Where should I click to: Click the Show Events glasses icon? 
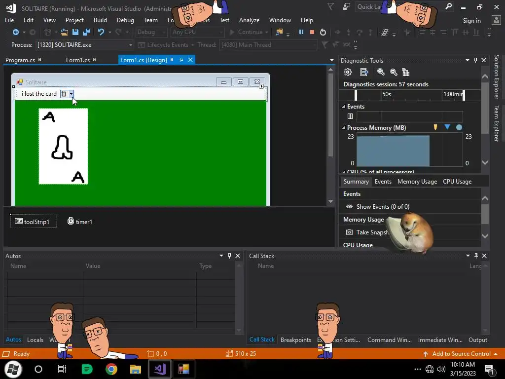click(x=350, y=207)
